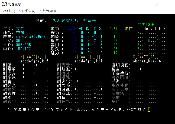175x124 pixels.
Task: Open the ファイル(F) menu
Action: [x=8, y=11]
